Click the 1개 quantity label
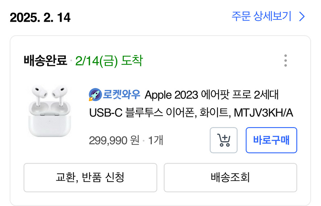Image resolution: width=321 pixels, height=206 pixels. pos(155,140)
